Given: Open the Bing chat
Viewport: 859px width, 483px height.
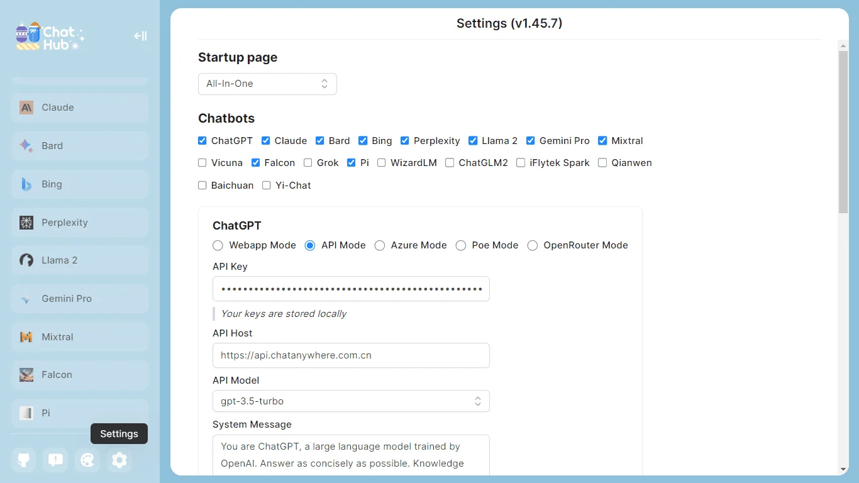Looking at the screenshot, I should point(80,184).
